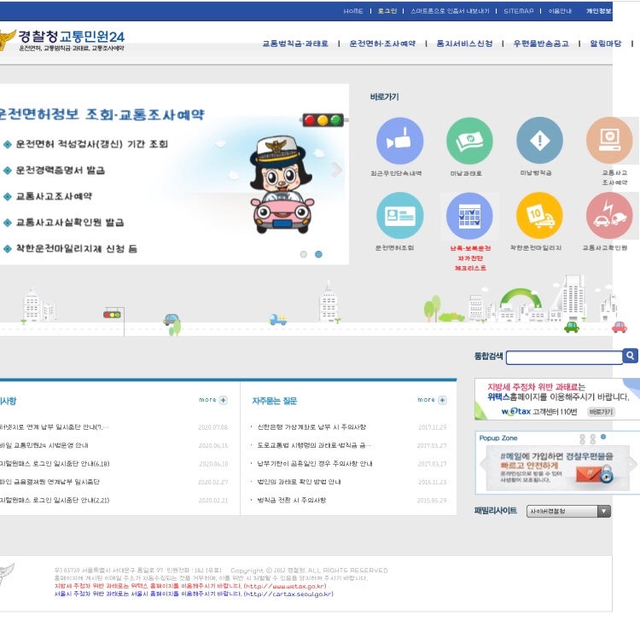Go to HOME in top bar
The image size is (640, 626).
coord(353,11)
